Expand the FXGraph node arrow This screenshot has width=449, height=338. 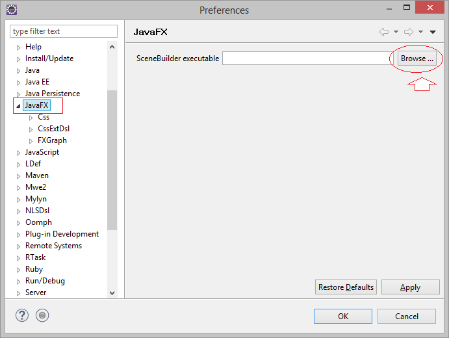point(31,141)
